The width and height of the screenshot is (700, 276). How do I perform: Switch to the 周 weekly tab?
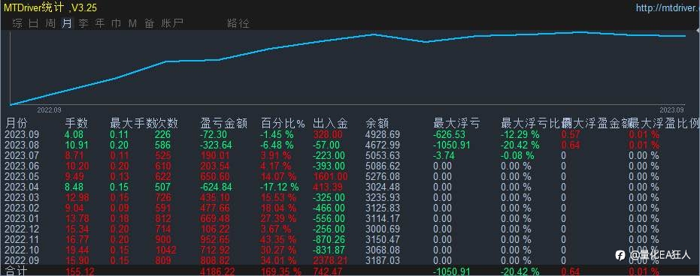tap(50, 23)
